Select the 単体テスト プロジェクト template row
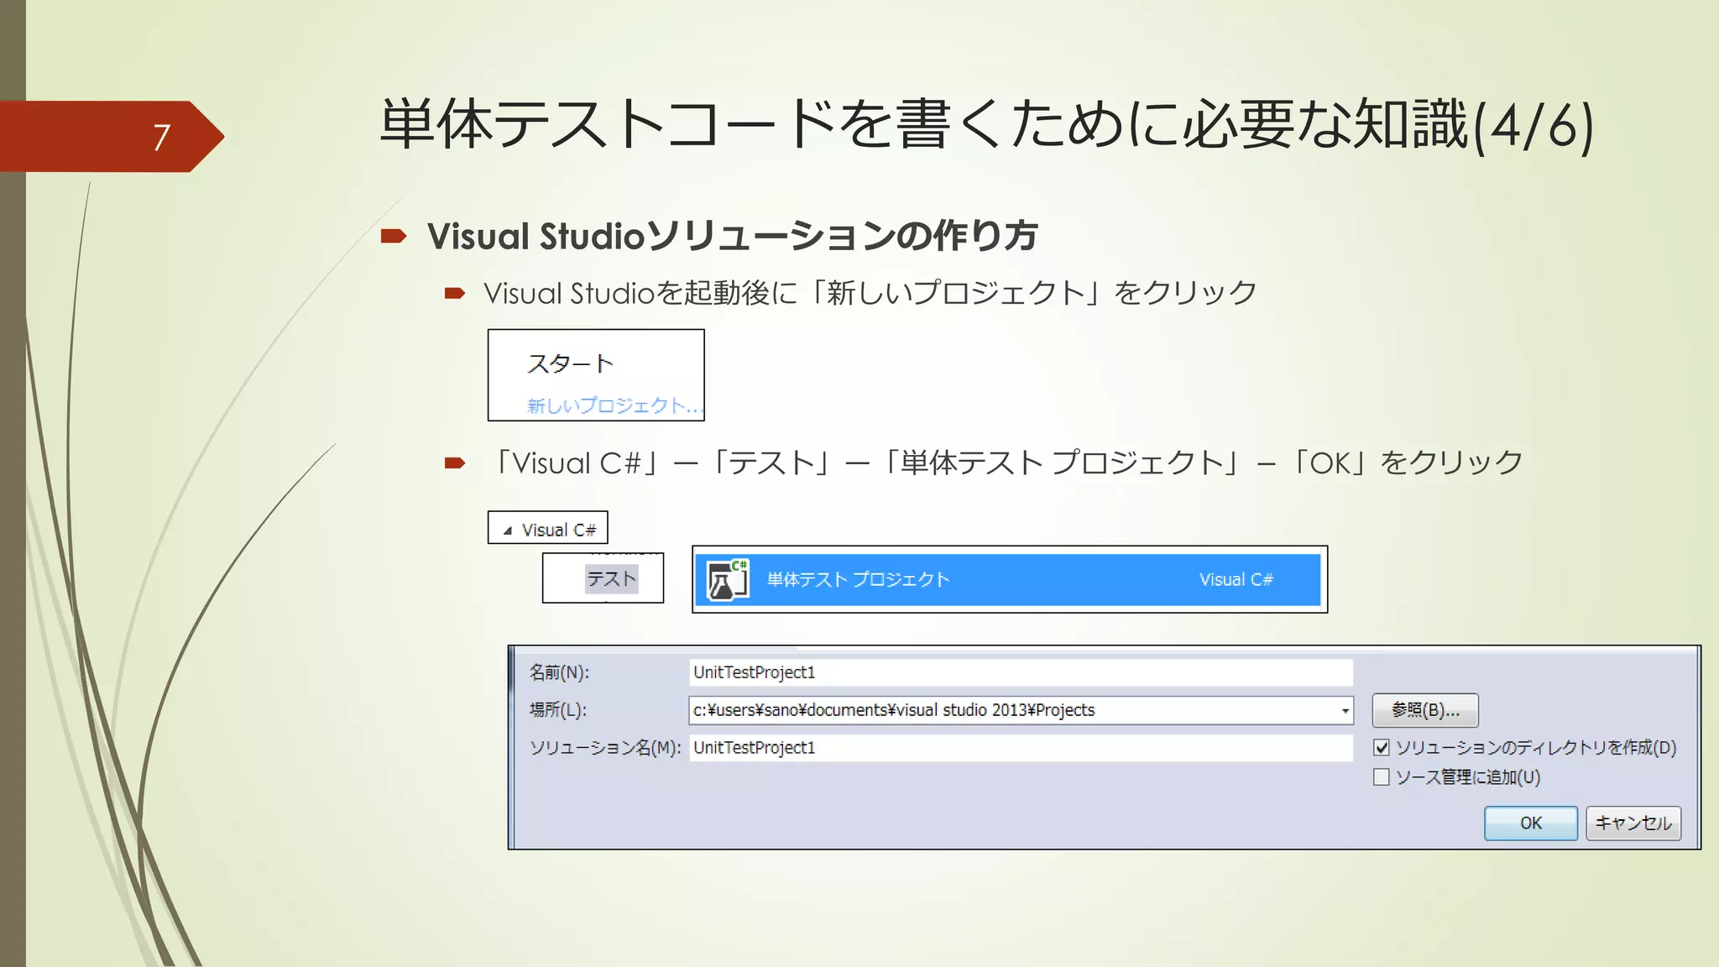The width and height of the screenshot is (1719, 967). coord(1008,579)
